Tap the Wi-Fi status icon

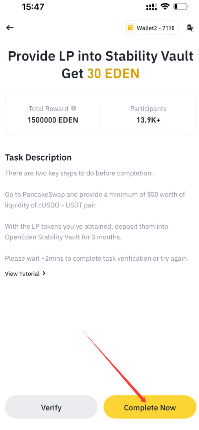point(165,7)
